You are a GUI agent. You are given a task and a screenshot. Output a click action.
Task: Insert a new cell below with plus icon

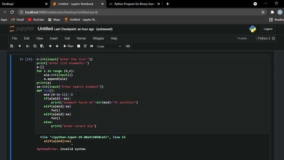(20, 46)
